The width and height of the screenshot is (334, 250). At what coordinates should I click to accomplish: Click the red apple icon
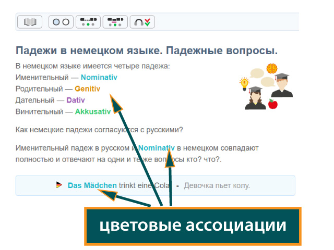[272, 104]
